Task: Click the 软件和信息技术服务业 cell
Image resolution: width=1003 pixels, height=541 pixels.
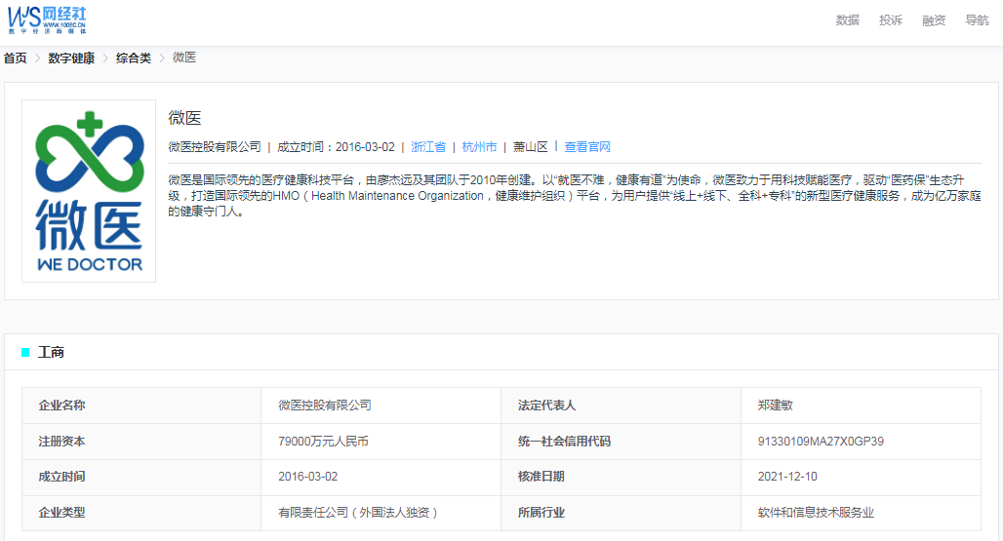Action: coord(816,513)
